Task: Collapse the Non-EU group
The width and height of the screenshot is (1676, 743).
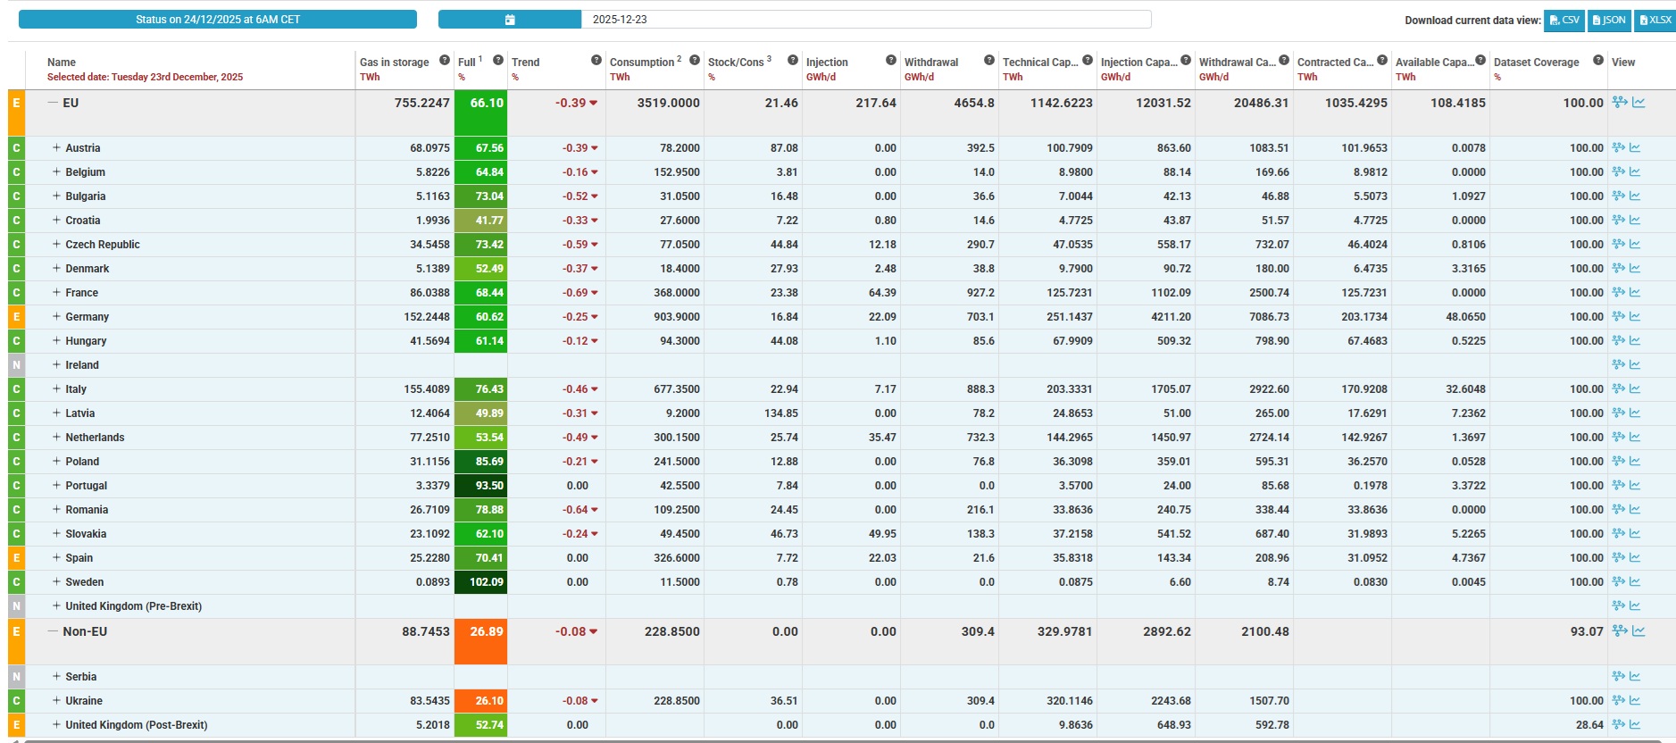Action: pos(53,631)
